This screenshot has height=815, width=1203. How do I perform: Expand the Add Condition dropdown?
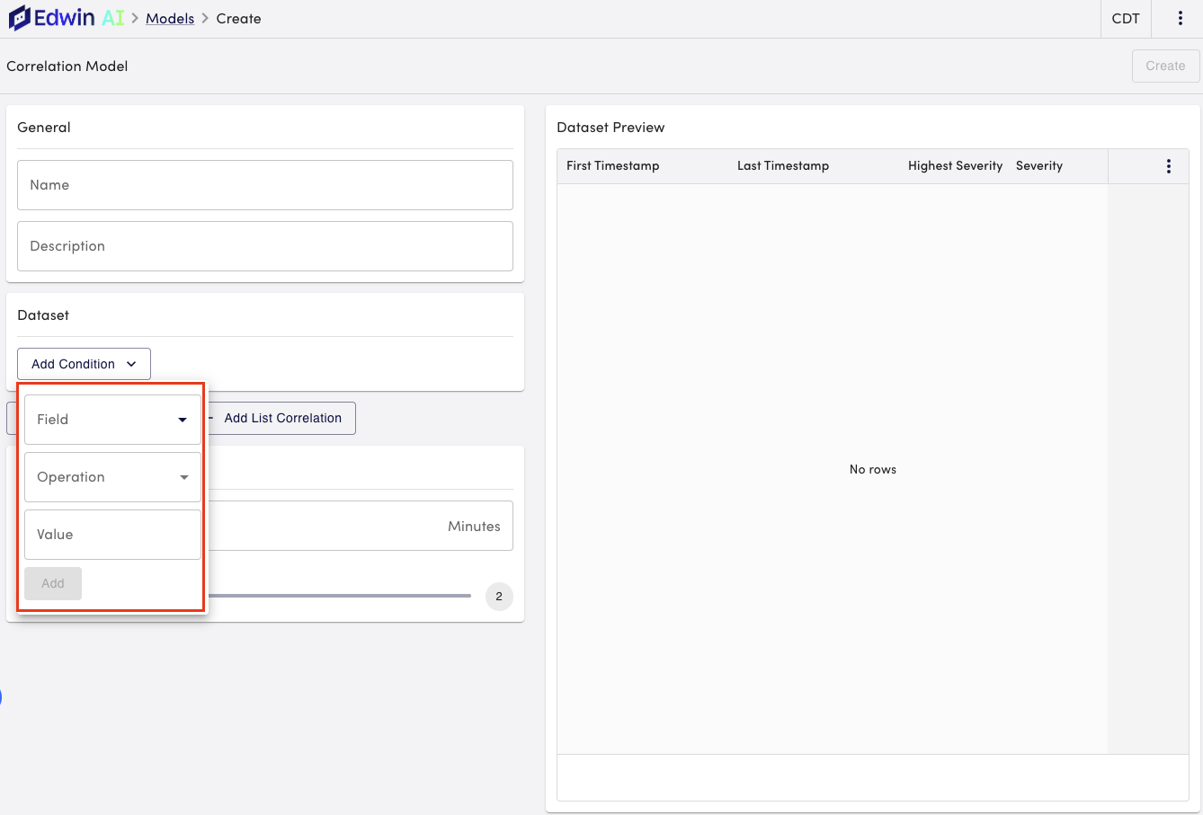[84, 364]
